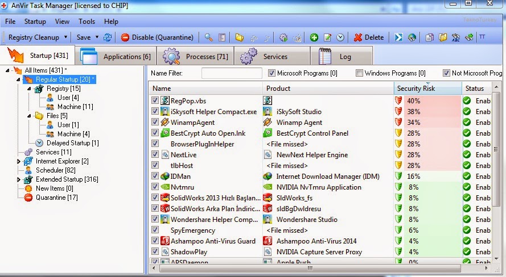The width and height of the screenshot is (506, 277).
Task: Open the Help menu
Action: 111,22
